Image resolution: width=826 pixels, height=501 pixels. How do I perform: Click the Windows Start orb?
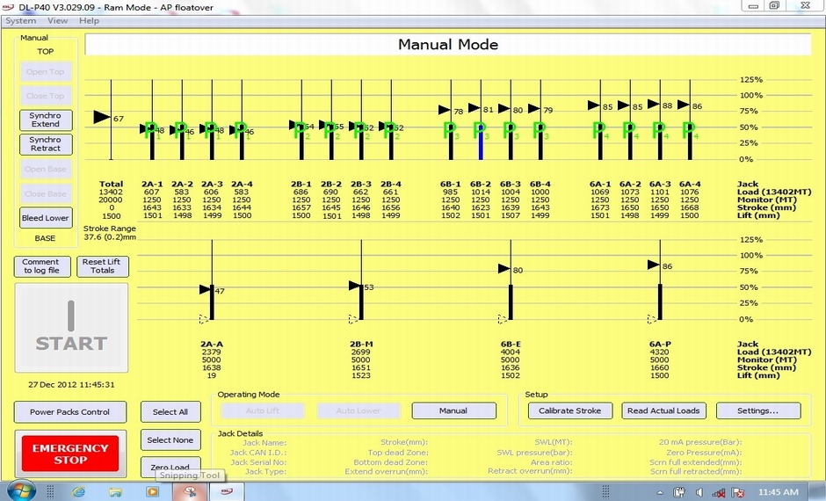(20, 490)
